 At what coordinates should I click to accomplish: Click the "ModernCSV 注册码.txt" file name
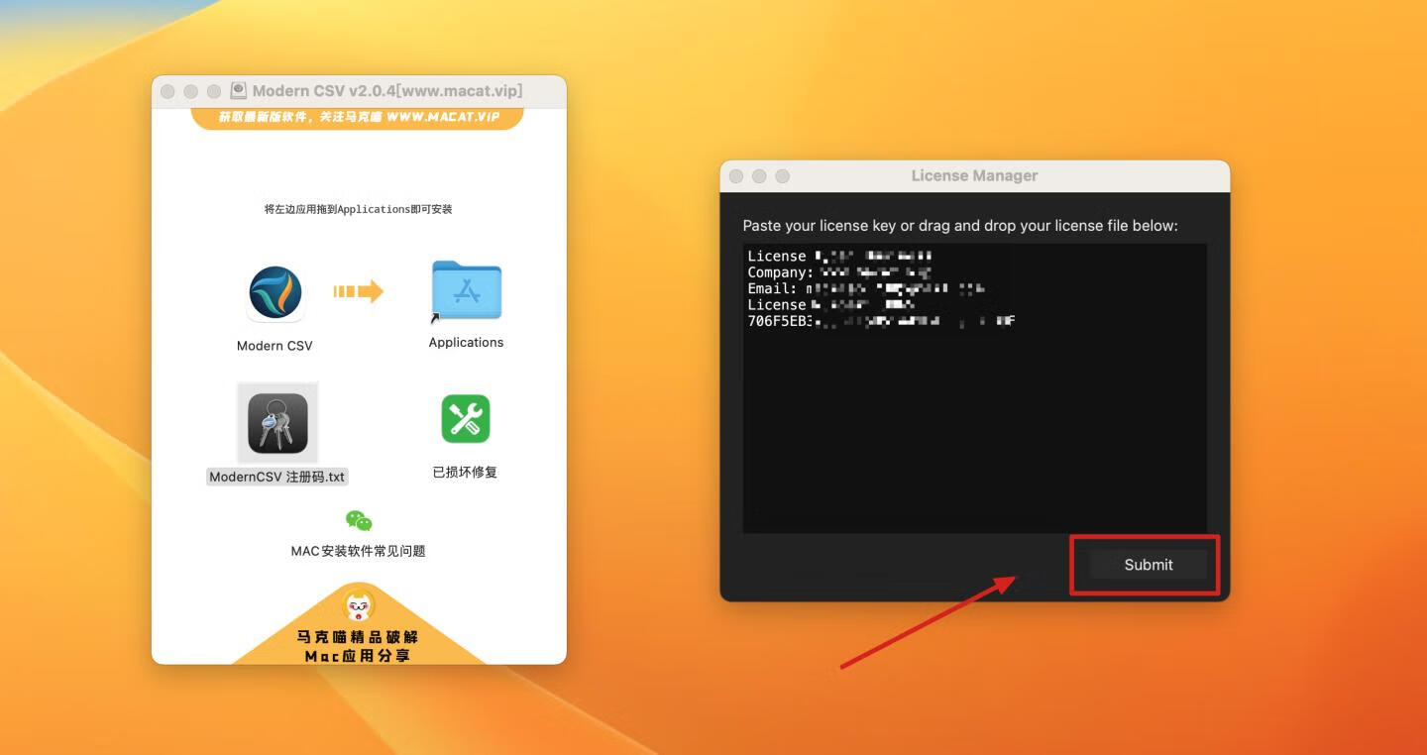point(277,477)
